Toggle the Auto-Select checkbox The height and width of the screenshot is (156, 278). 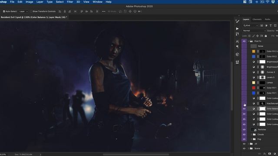pos(4,12)
